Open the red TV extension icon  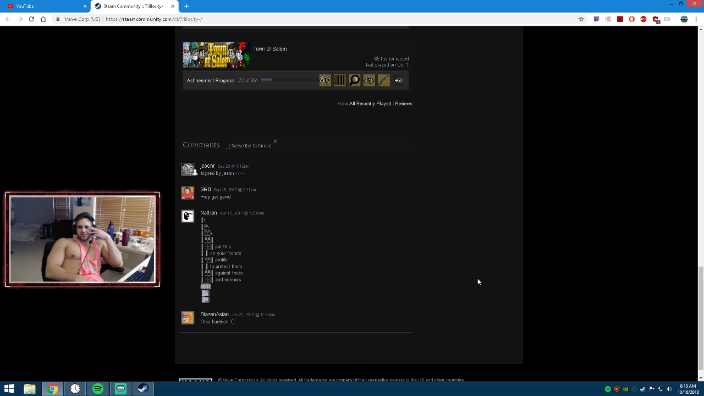[x=608, y=19]
